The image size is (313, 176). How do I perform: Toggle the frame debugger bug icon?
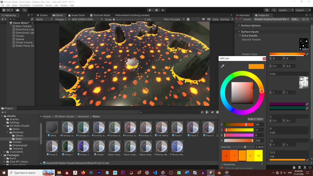(x=188, y=19)
